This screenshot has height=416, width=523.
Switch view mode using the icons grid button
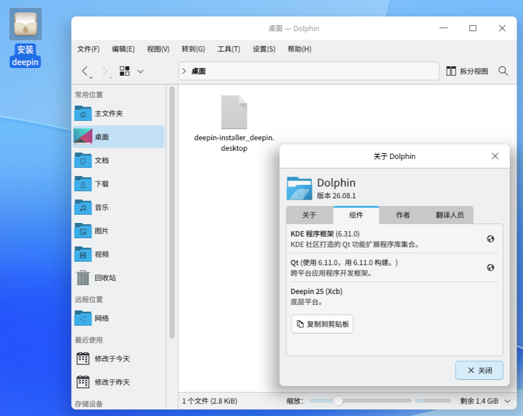125,71
